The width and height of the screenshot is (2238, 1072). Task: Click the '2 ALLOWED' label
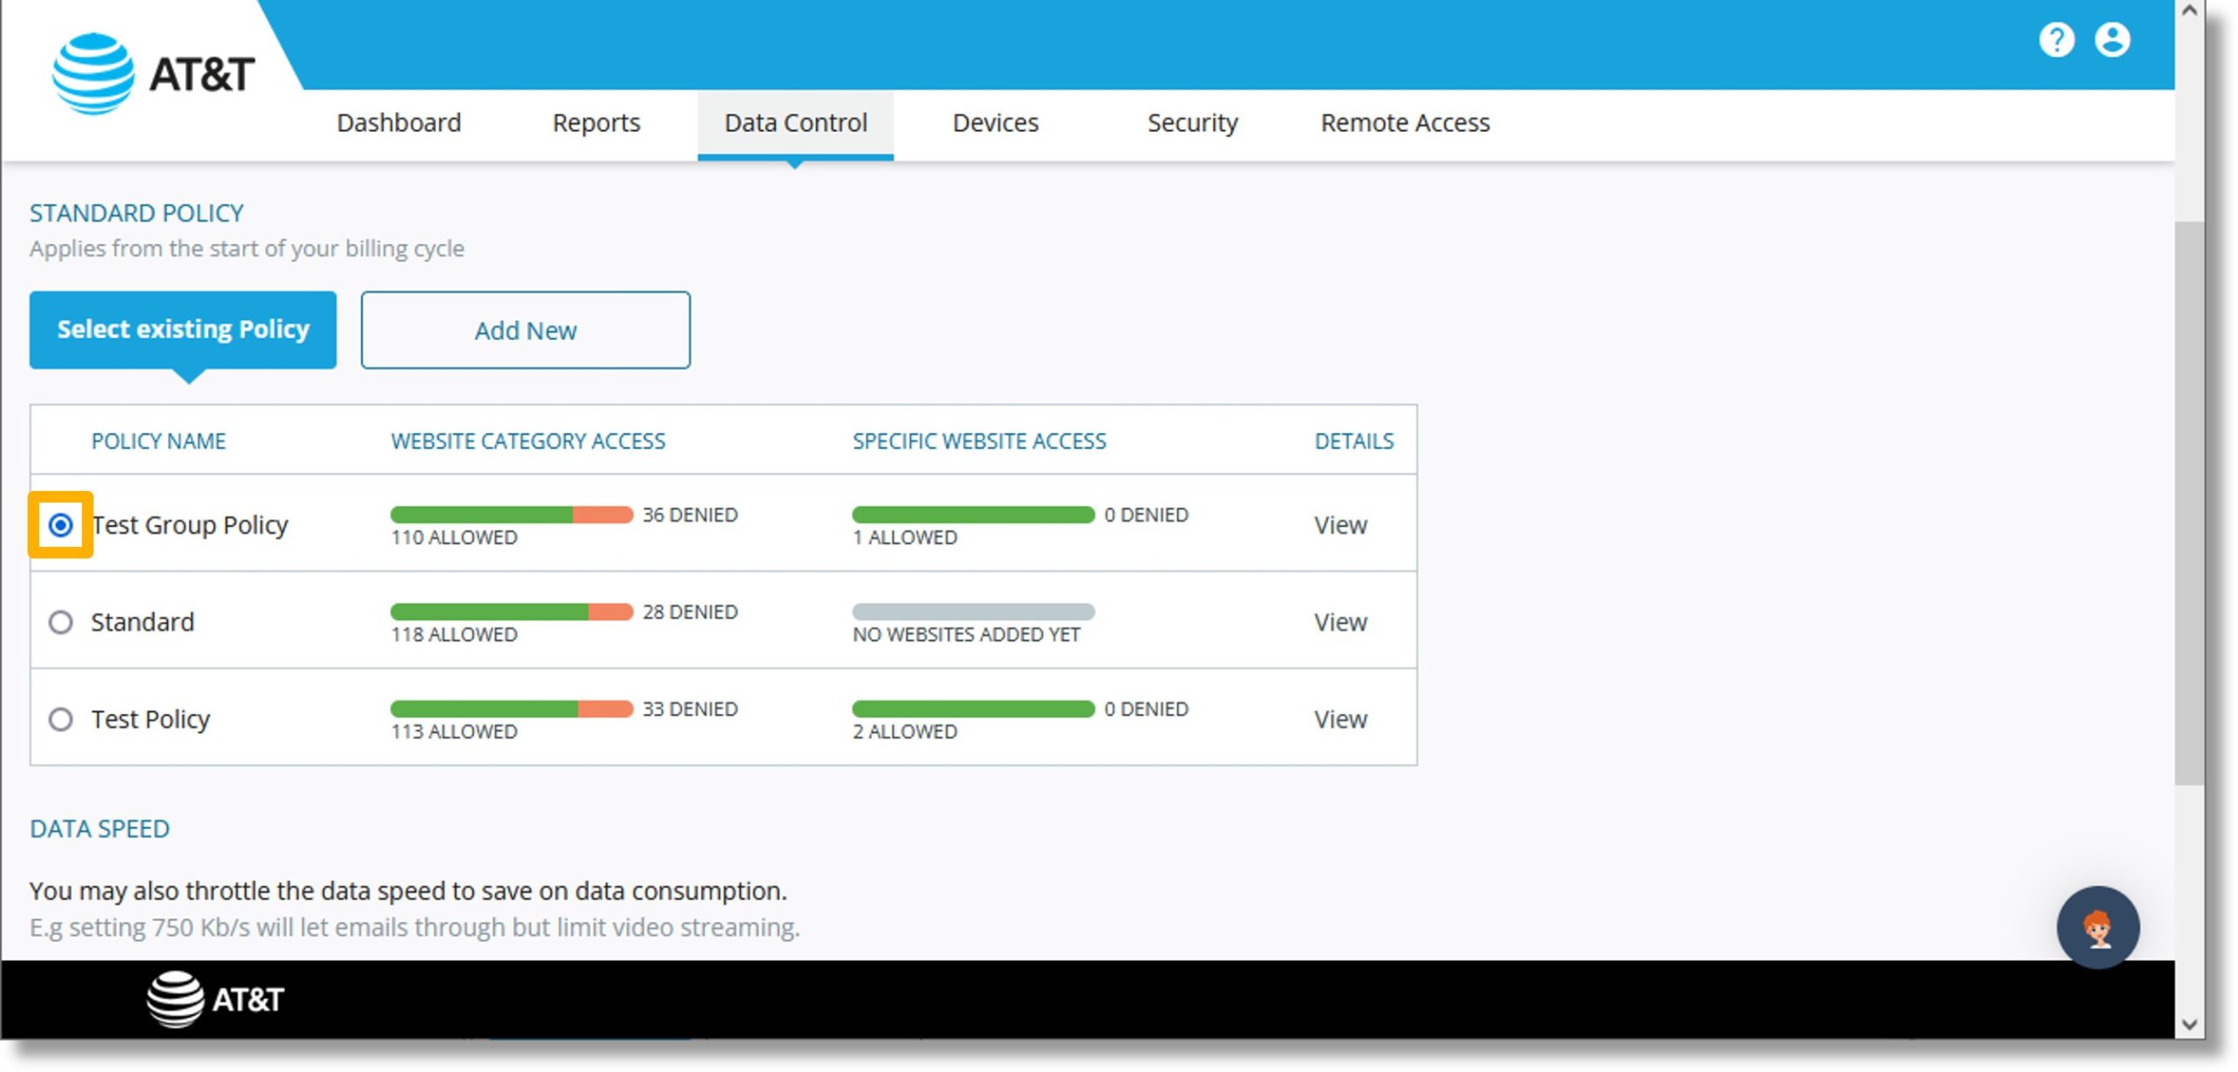(x=905, y=731)
